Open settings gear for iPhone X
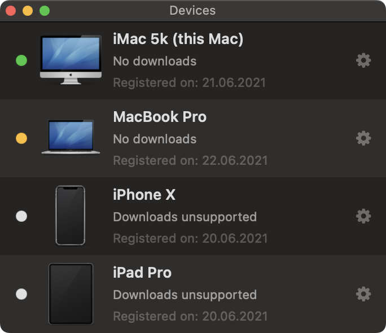This screenshot has height=333, width=386. pyautogui.click(x=363, y=216)
